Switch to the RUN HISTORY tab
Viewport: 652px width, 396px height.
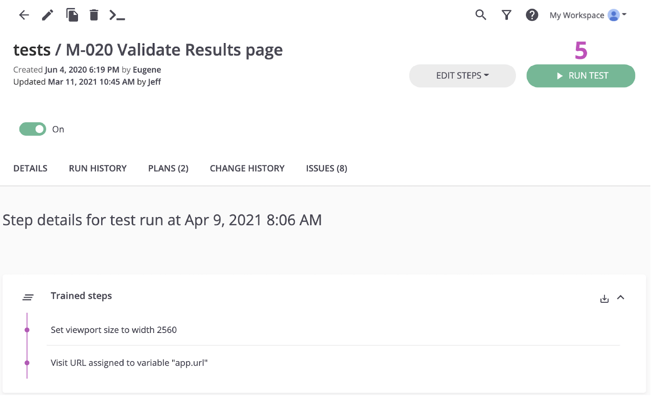pyautogui.click(x=97, y=168)
